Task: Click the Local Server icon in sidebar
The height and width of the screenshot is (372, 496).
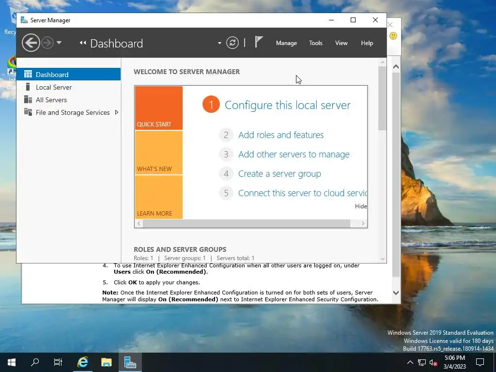Action: (x=28, y=87)
